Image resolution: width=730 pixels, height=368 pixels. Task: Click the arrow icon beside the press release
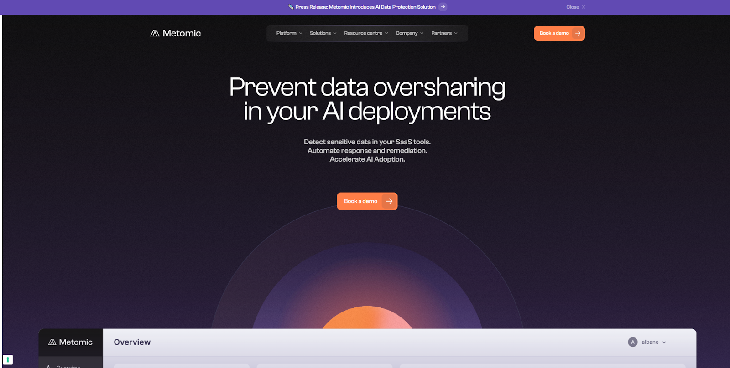point(443,7)
